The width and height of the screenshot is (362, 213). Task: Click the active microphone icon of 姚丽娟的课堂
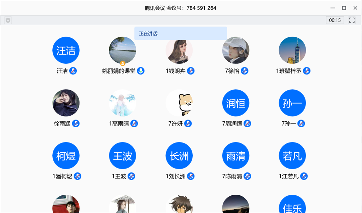[141, 71]
